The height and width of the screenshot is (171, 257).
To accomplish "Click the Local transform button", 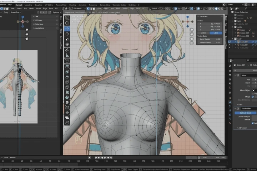I will tap(216, 33).
